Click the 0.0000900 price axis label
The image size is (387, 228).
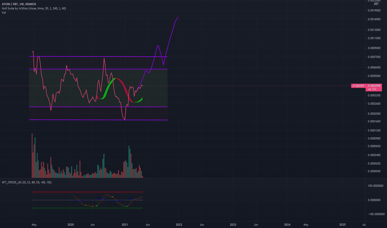374,138
